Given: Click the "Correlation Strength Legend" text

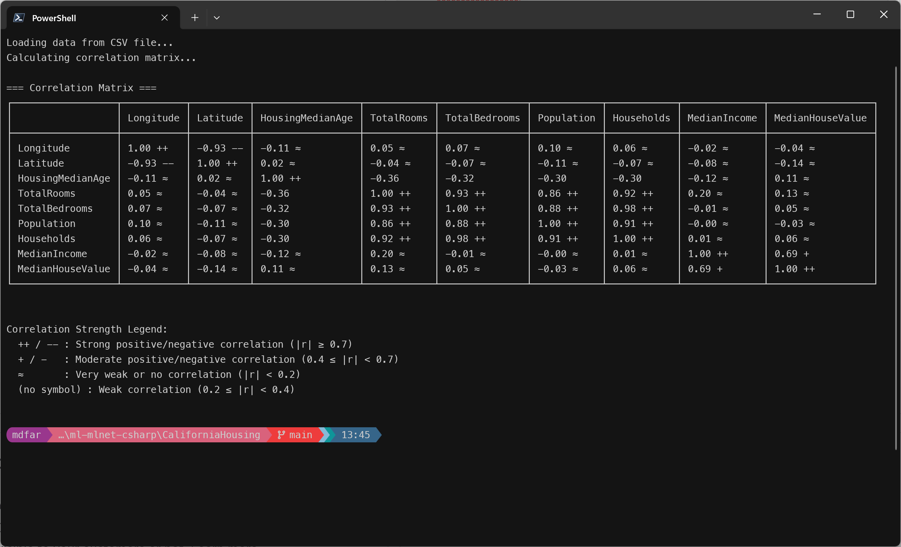Looking at the screenshot, I should (87, 329).
